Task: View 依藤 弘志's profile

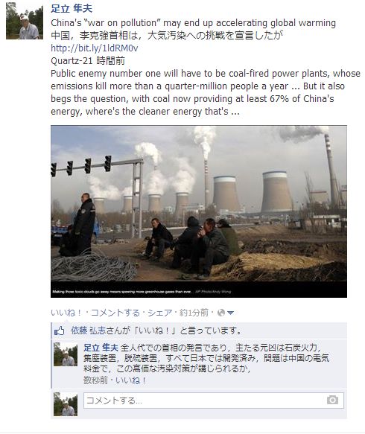Action: [89, 331]
